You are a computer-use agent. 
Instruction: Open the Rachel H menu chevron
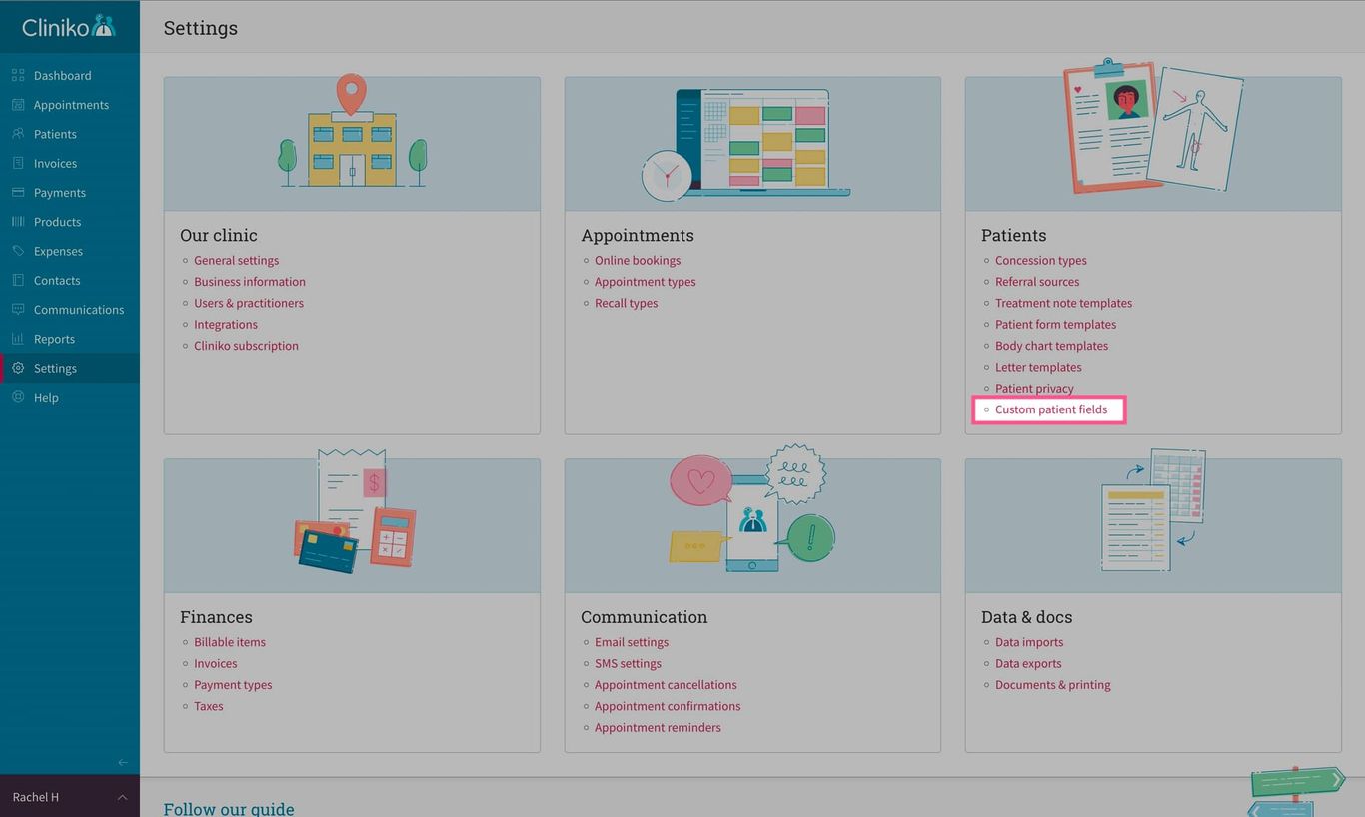tap(122, 797)
